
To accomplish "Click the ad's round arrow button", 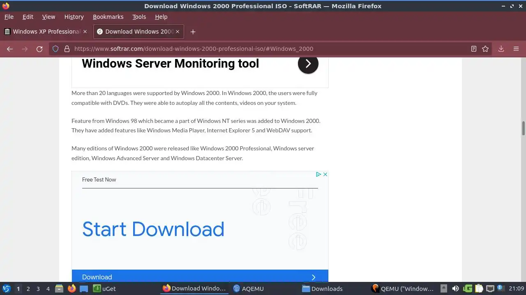I will [x=308, y=64].
